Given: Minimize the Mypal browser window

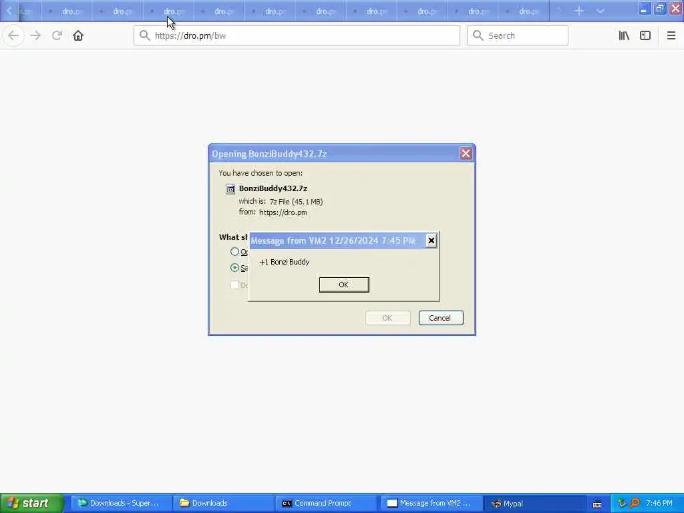Looking at the screenshot, I should click(x=644, y=8).
